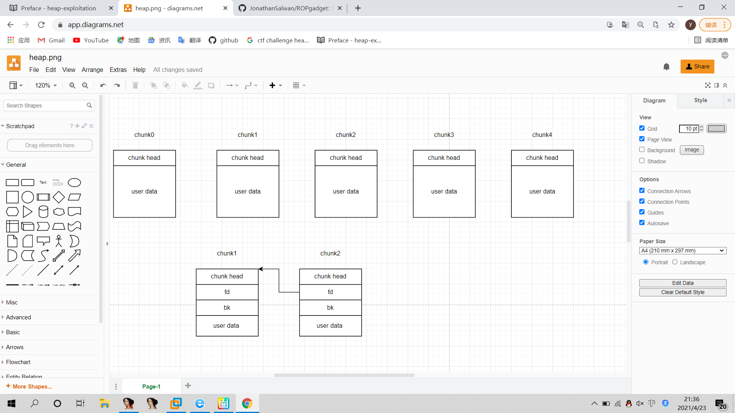Click the undo arrow icon
Image resolution: width=735 pixels, height=413 pixels.
(x=103, y=85)
